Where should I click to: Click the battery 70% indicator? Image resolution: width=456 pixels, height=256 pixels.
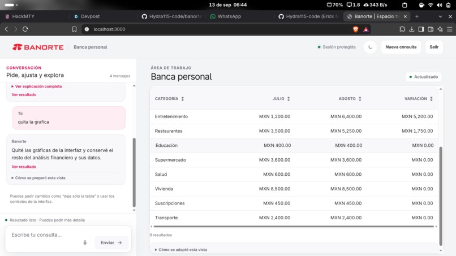coord(335,5)
